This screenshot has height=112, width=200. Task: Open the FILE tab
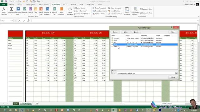pyautogui.click(x=4, y=5)
